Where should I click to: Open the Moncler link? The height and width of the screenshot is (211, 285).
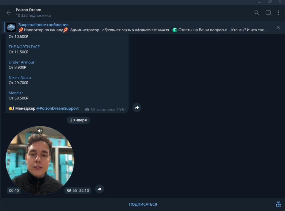pyautogui.click(x=16, y=93)
